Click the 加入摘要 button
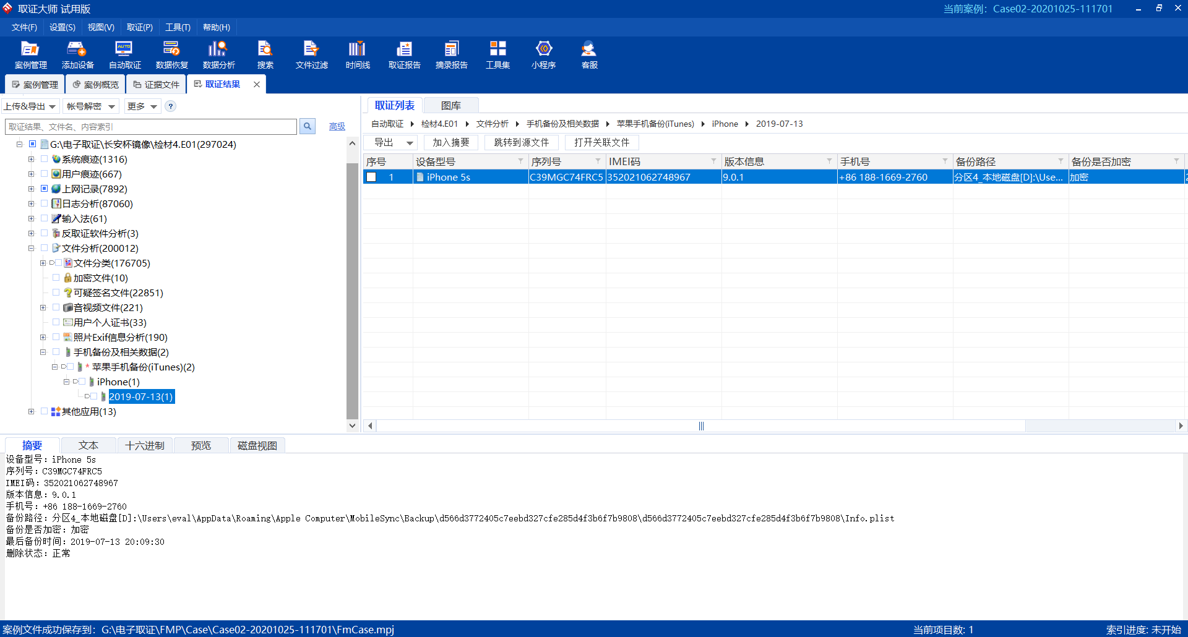Image resolution: width=1188 pixels, height=637 pixels. point(451,143)
